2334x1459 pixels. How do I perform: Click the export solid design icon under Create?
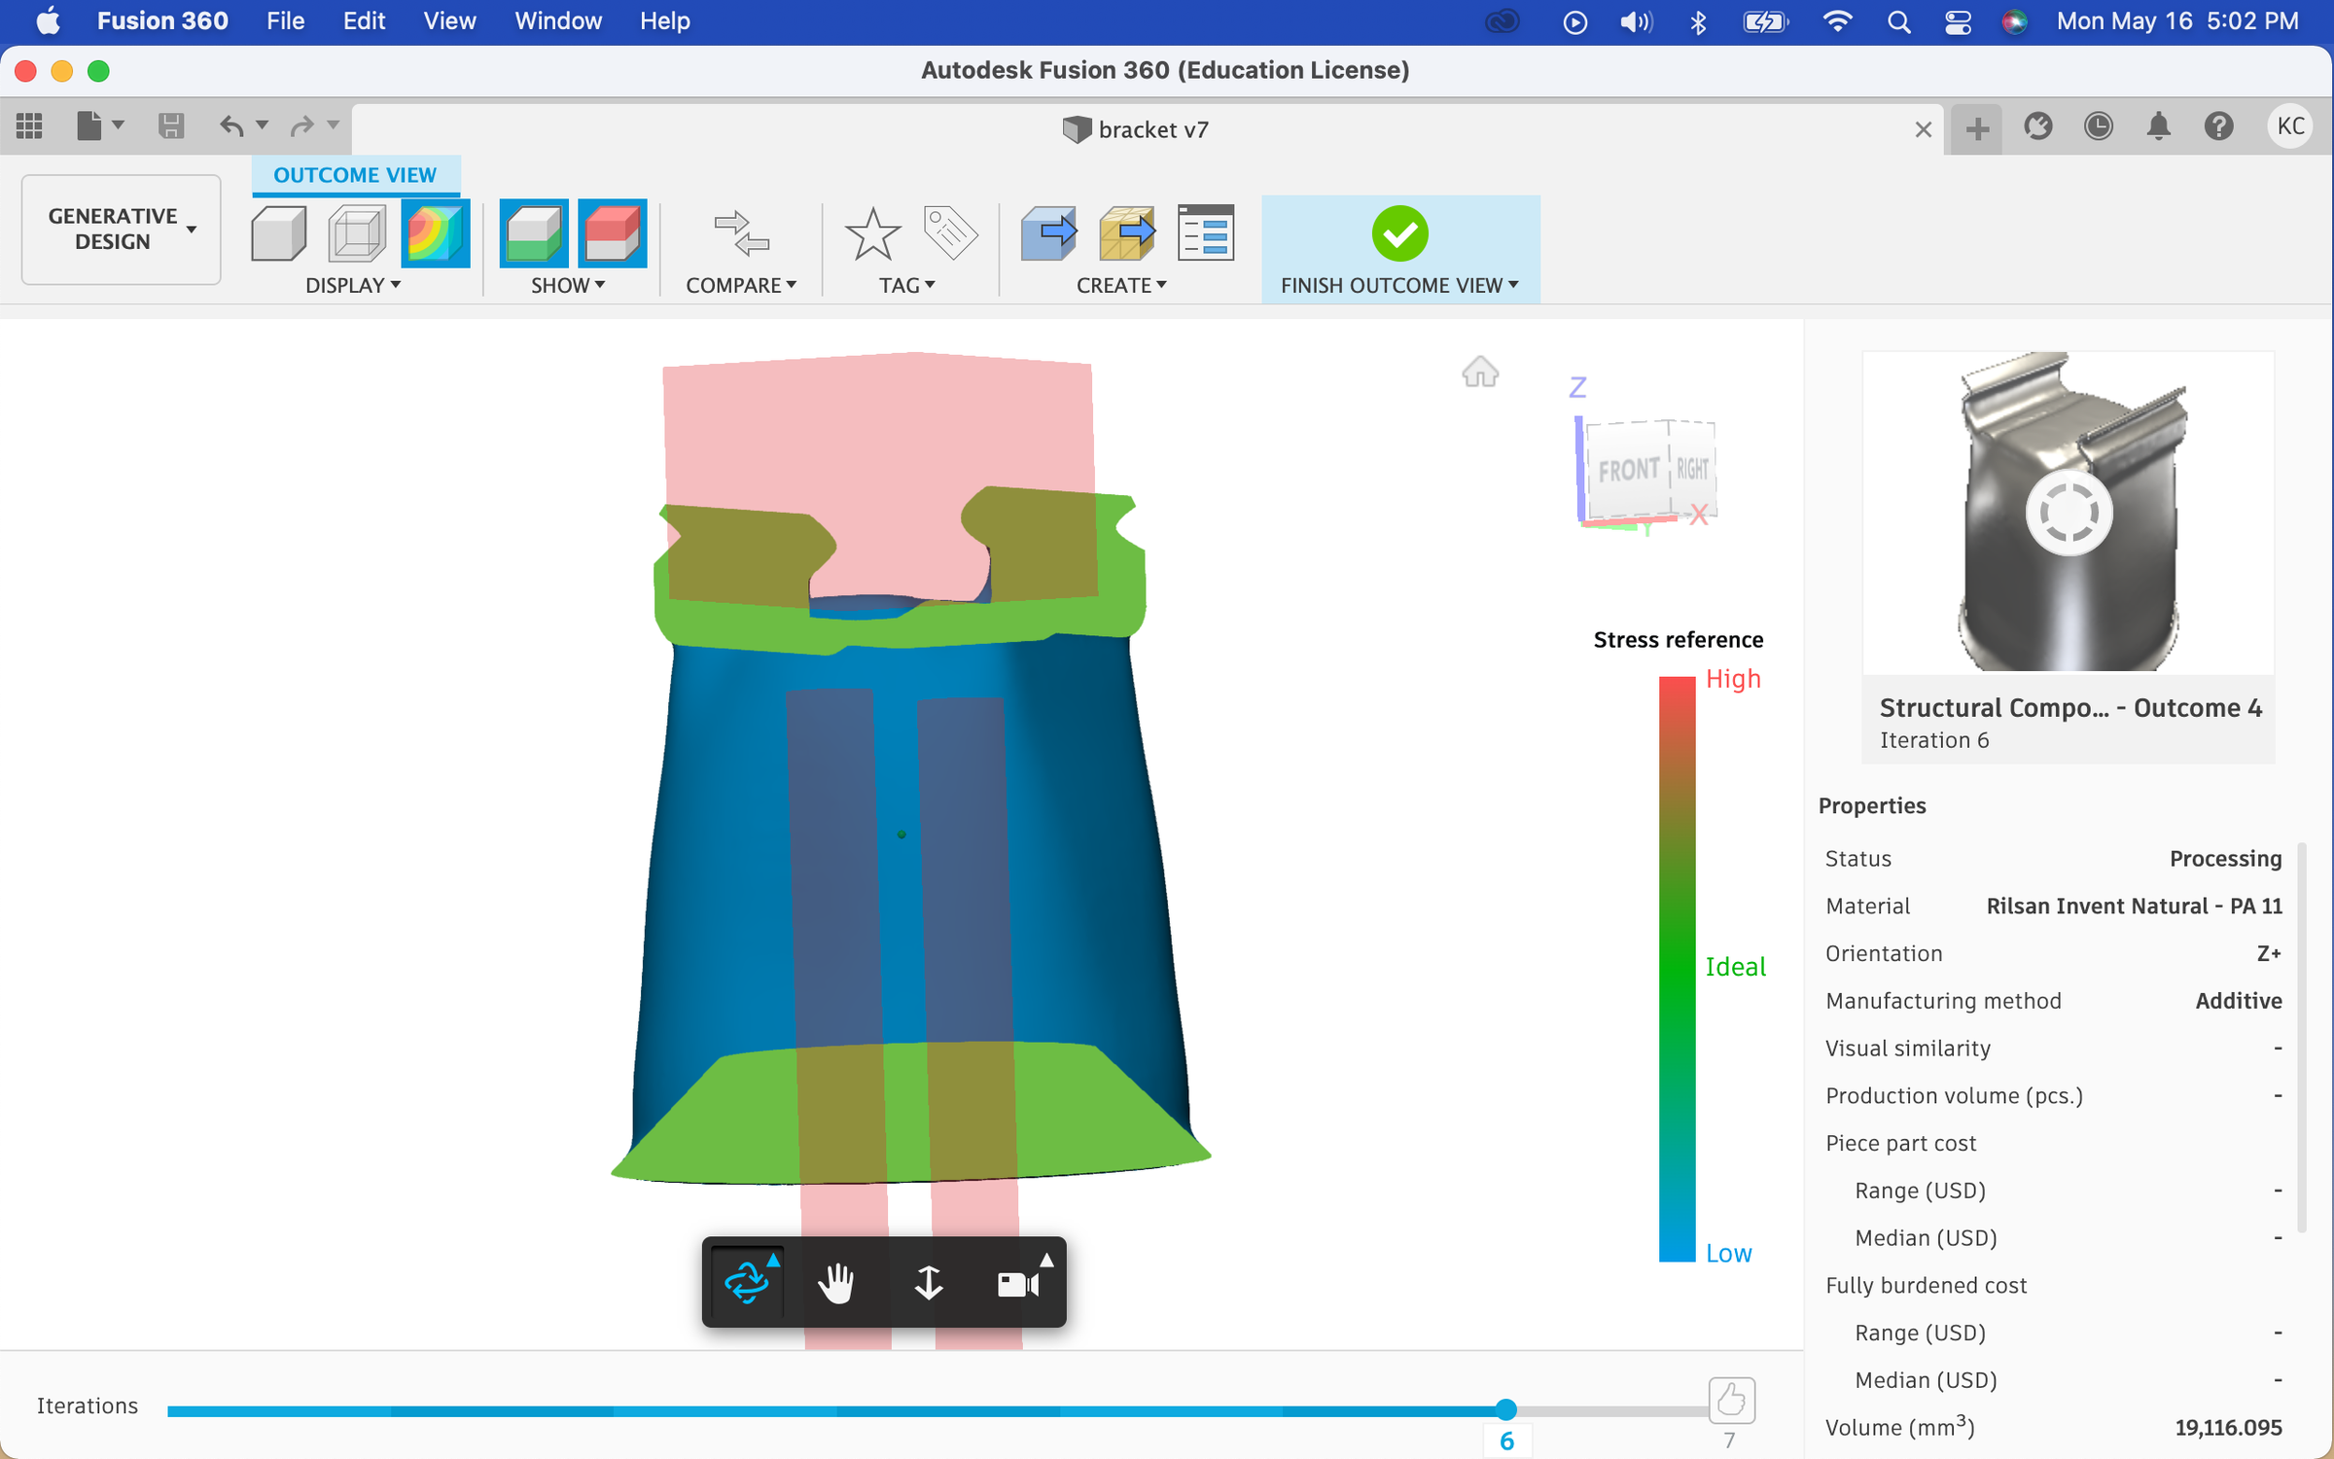(x=1048, y=233)
